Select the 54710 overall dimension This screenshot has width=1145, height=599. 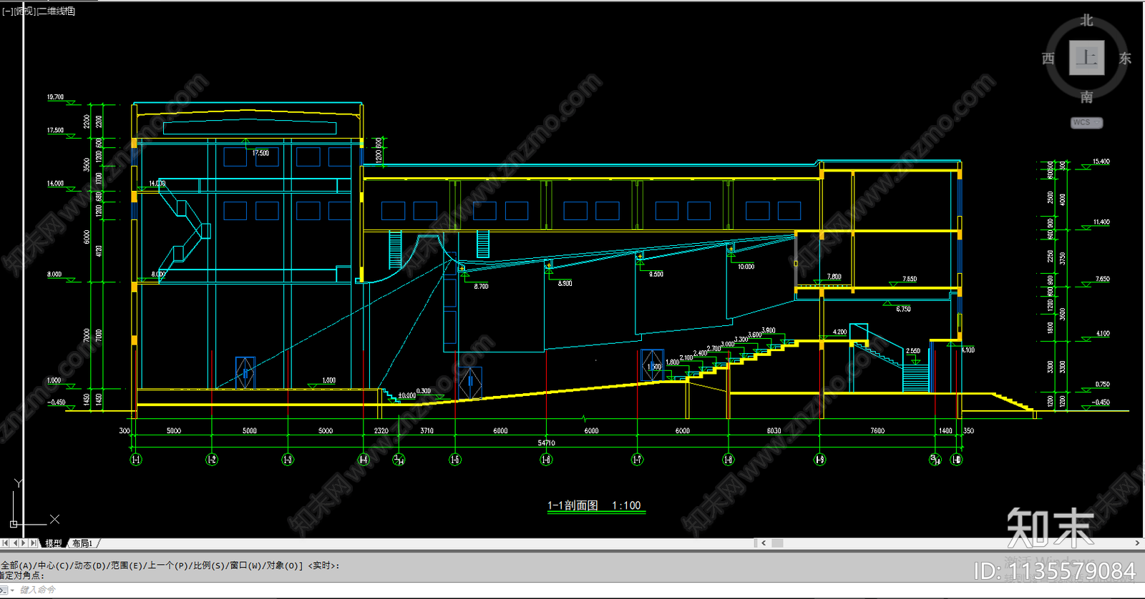tap(546, 443)
